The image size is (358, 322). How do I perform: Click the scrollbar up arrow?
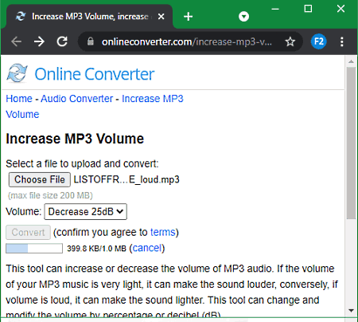pyautogui.click(x=352, y=61)
